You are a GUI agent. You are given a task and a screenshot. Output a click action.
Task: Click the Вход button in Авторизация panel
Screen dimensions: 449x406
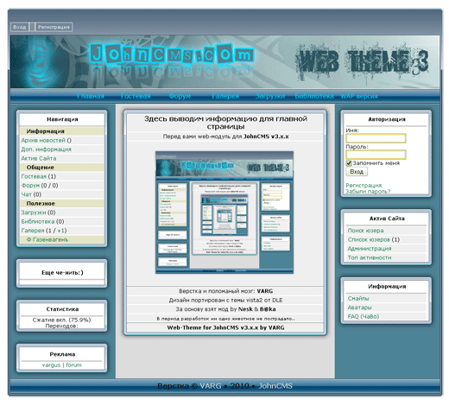(357, 172)
